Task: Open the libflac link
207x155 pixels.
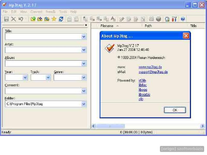Action: tap(143, 85)
